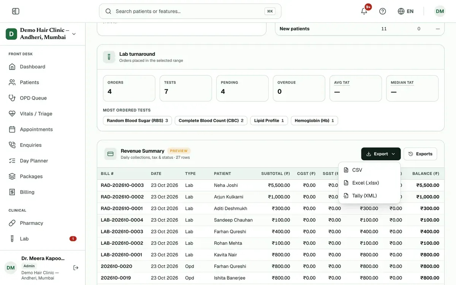Click the Orders stat card
The width and height of the screenshot is (456, 285).
[129, 88]
